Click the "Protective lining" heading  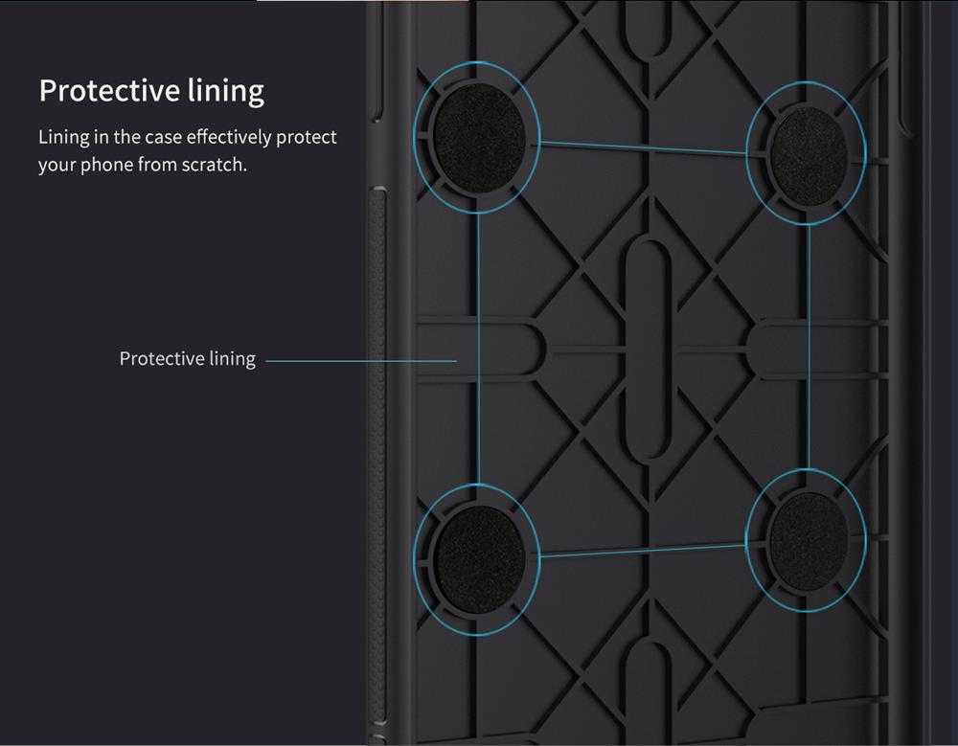pos(151,92)
